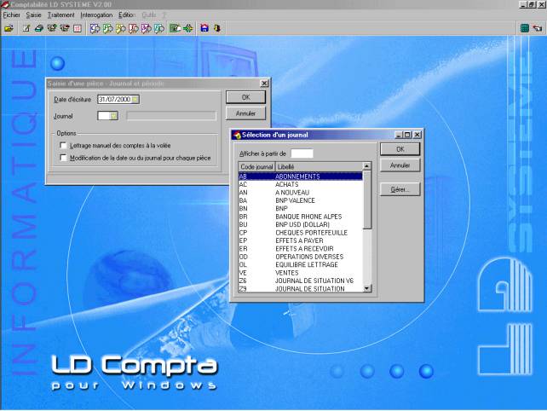Click the Gérer... button
This screenshot has width=547, height=411.
pyautogui.click(x=400, y=189)
